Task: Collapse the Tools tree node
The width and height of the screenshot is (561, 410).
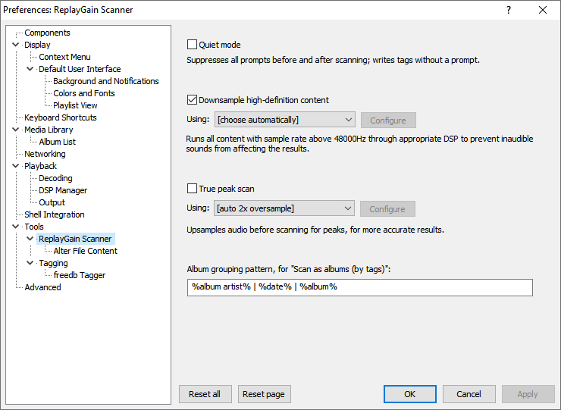Action: click(16, 227)
